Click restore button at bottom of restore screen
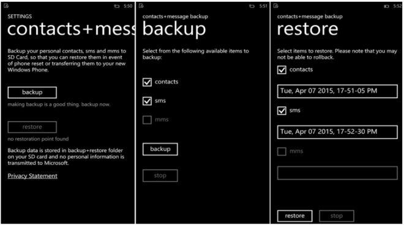 (295, 216)
